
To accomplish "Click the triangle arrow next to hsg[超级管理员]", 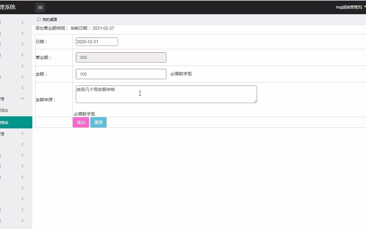I will click(x=364, y=7).
